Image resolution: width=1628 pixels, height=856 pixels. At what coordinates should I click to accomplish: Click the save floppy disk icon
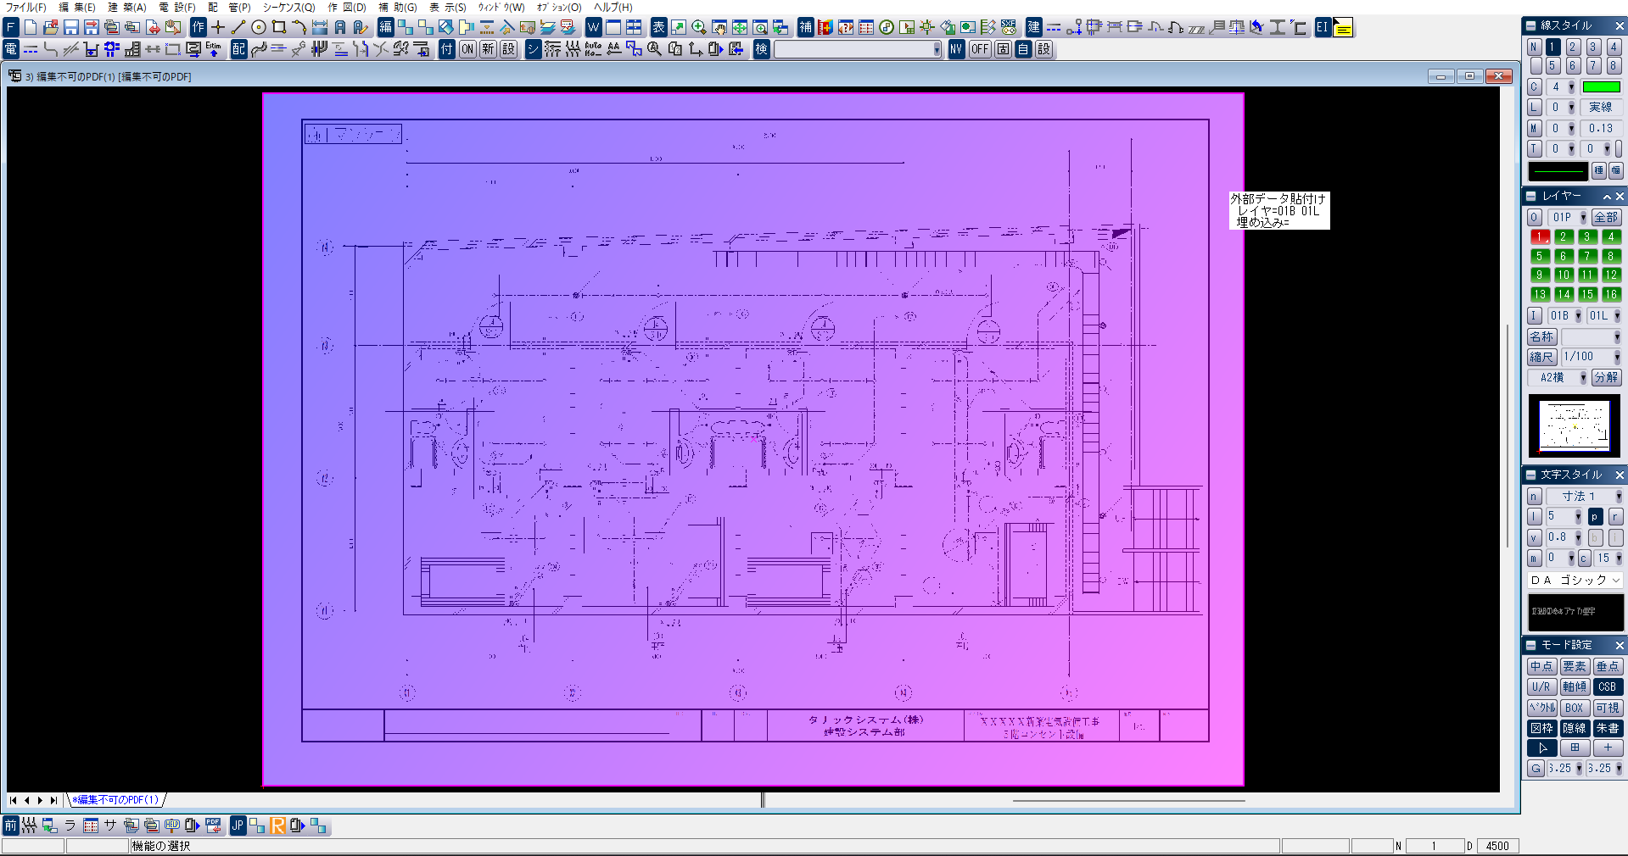tap(71, 28)
